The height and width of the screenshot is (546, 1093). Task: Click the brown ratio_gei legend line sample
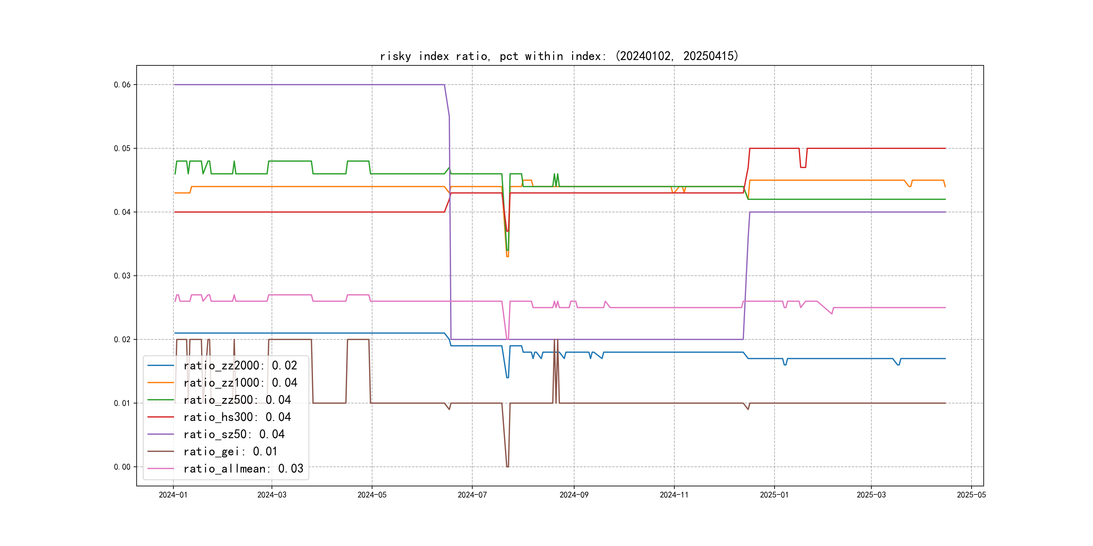coord(160,452)
